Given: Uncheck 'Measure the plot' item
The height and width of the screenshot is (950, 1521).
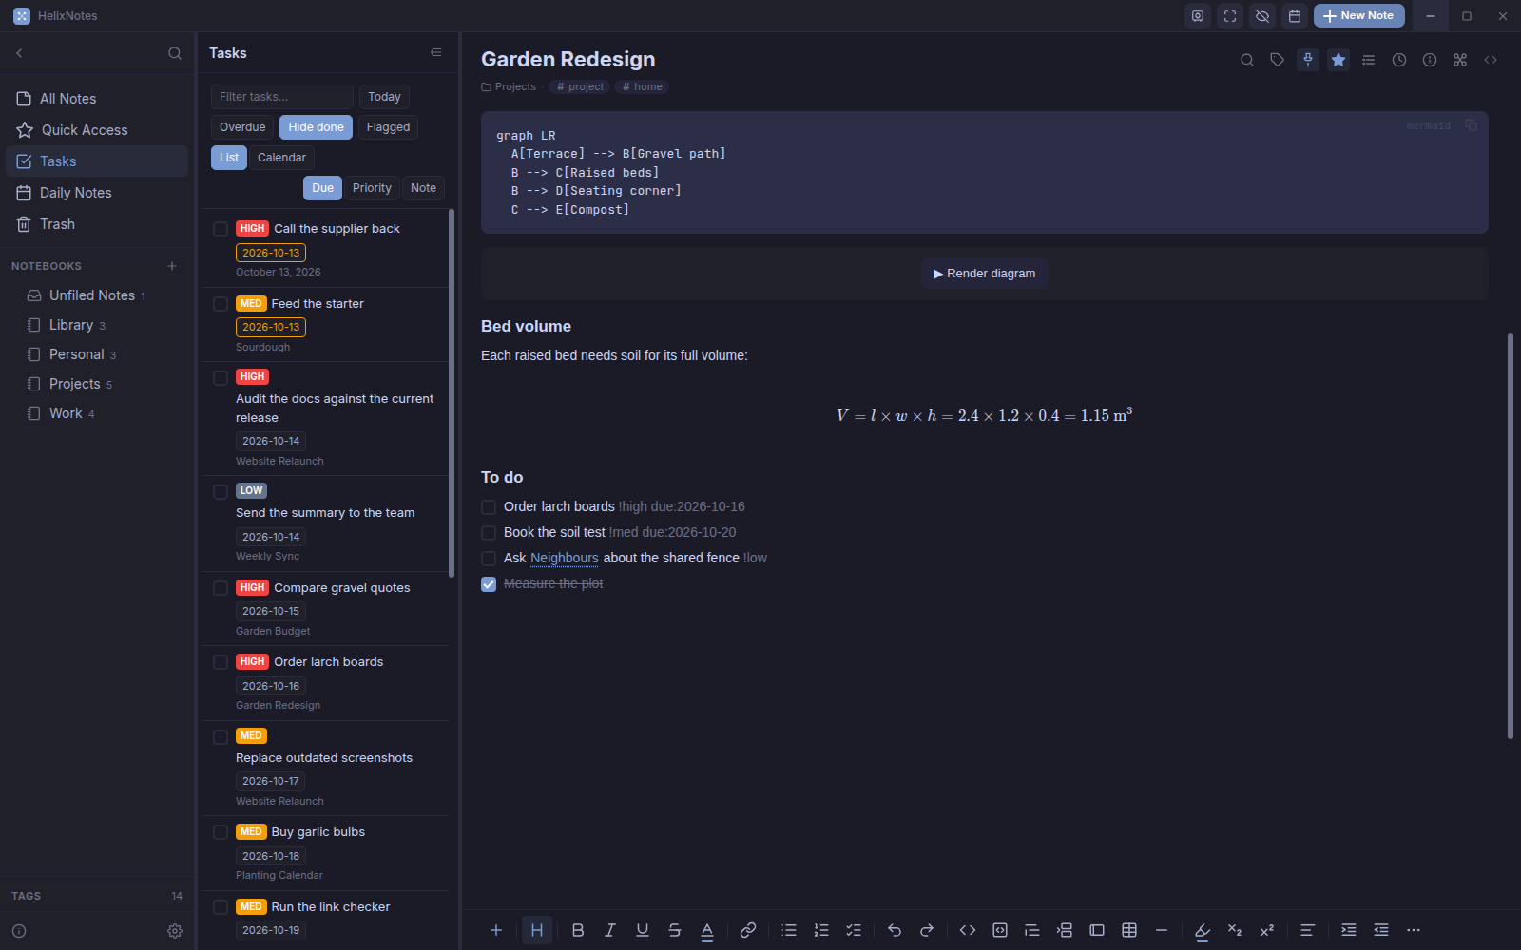Looking at the screenshot, I should [489, 584].
